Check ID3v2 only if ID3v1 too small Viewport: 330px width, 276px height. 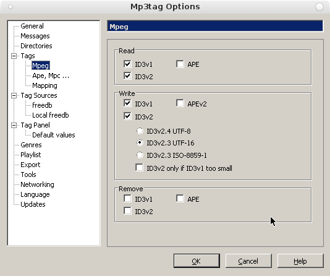[139, 168]
